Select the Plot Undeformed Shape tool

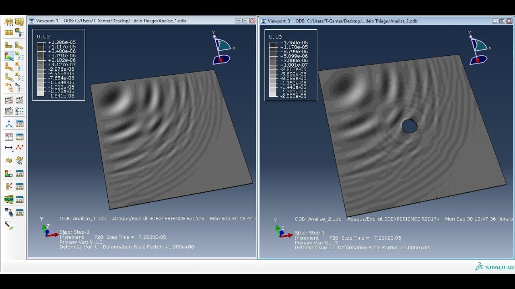pos(9,45)
